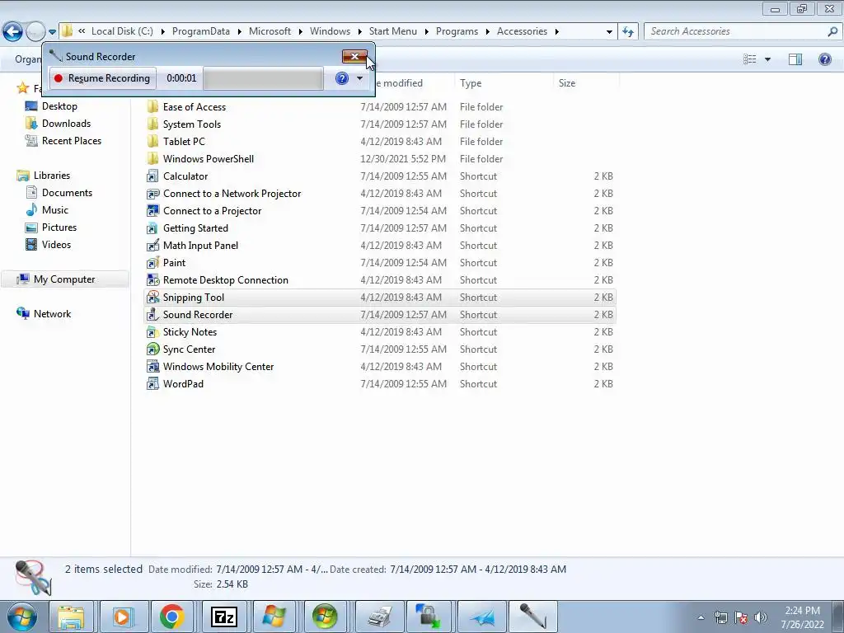
Task: Open Google Chrome from the taskbar
Action: [172, 617]
